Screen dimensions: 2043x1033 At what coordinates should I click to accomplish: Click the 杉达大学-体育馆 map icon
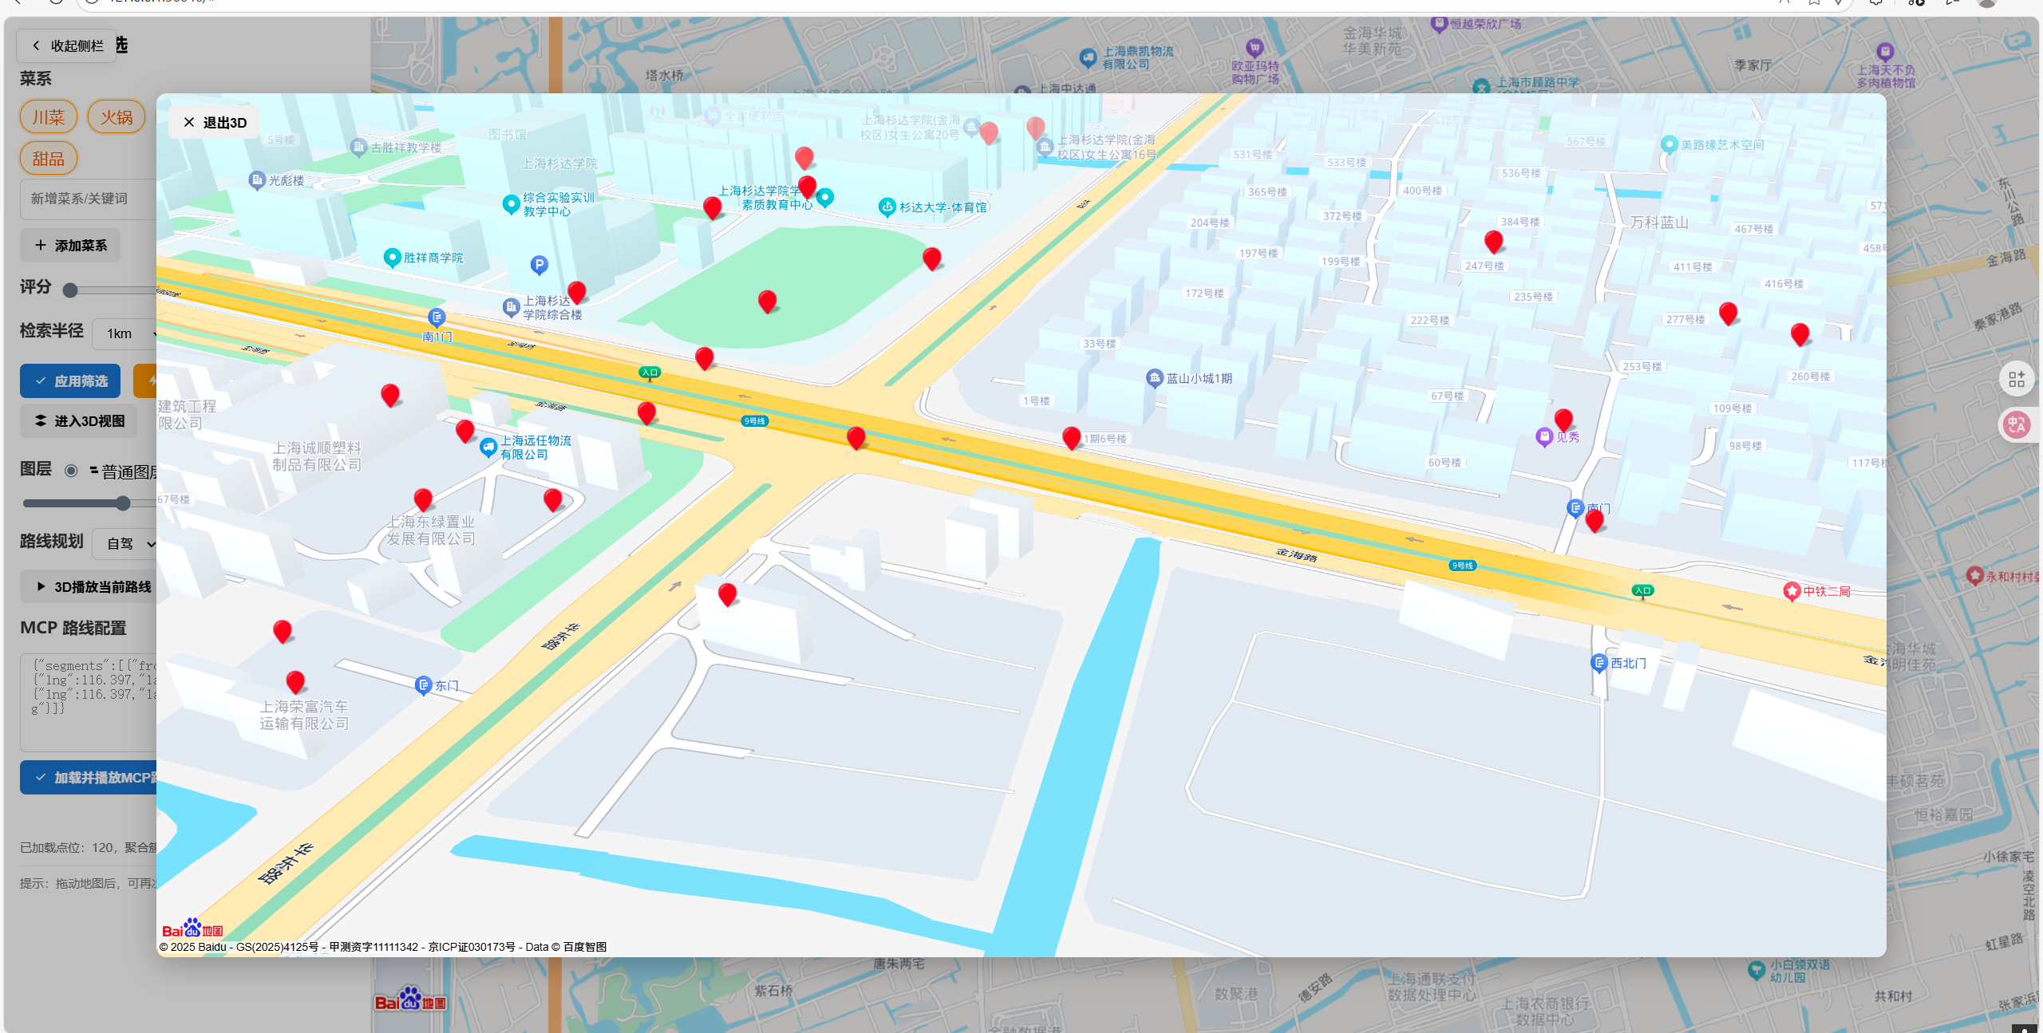click(887, 207)
